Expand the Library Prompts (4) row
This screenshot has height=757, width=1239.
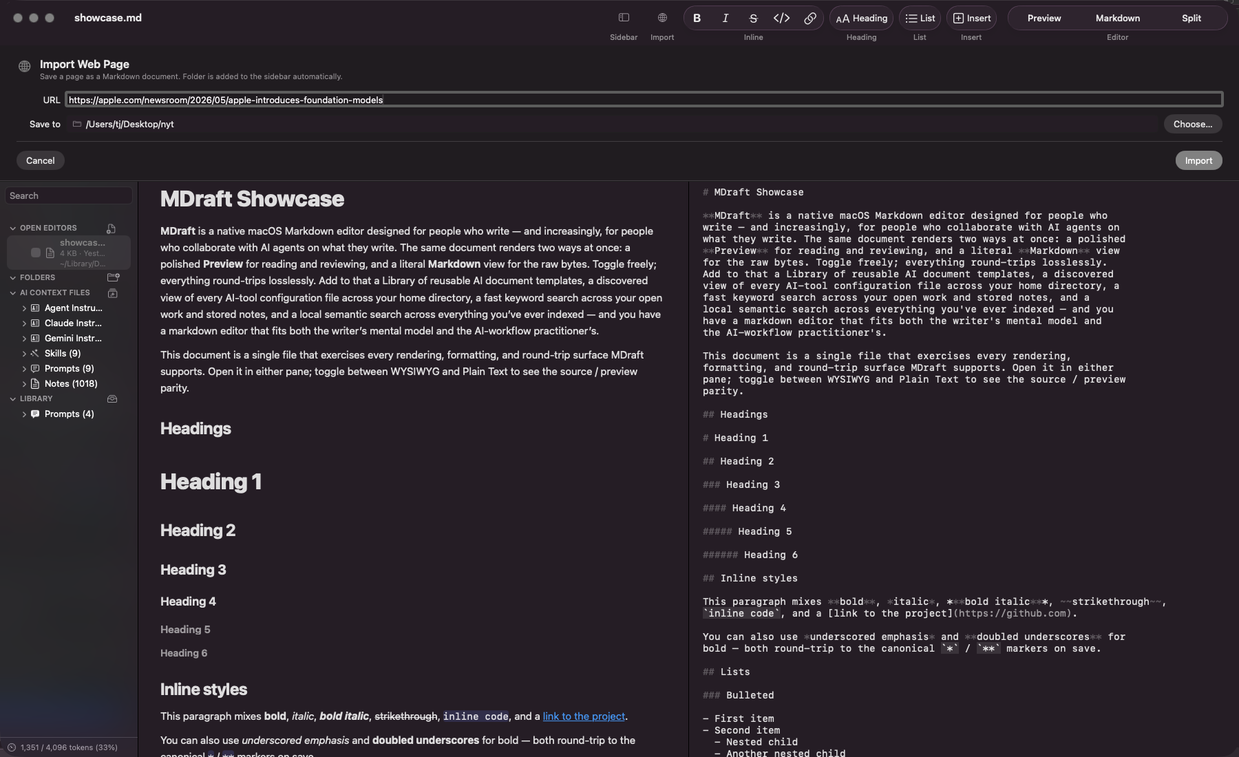pos(24,414)
